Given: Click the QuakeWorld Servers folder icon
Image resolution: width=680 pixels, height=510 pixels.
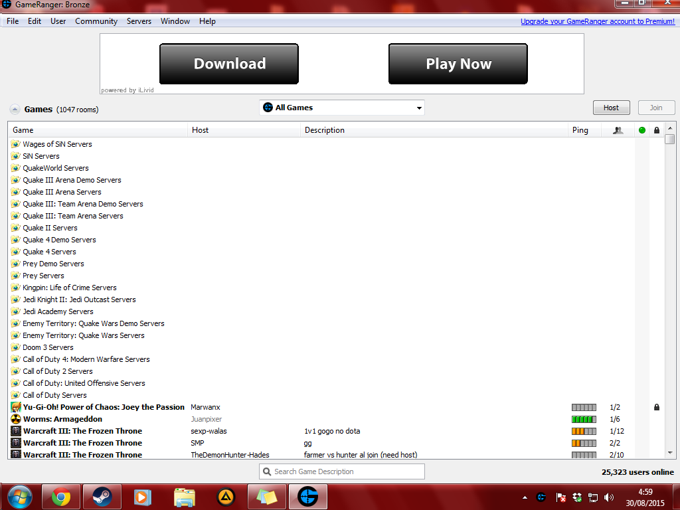Looking at the screenshot, I should pos(16,168).
